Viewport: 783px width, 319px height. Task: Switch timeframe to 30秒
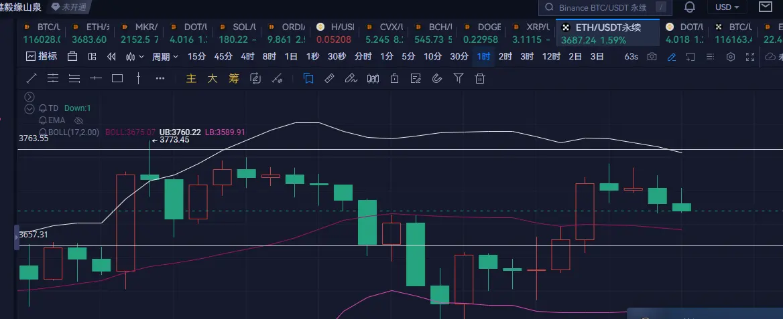(337, 57)
